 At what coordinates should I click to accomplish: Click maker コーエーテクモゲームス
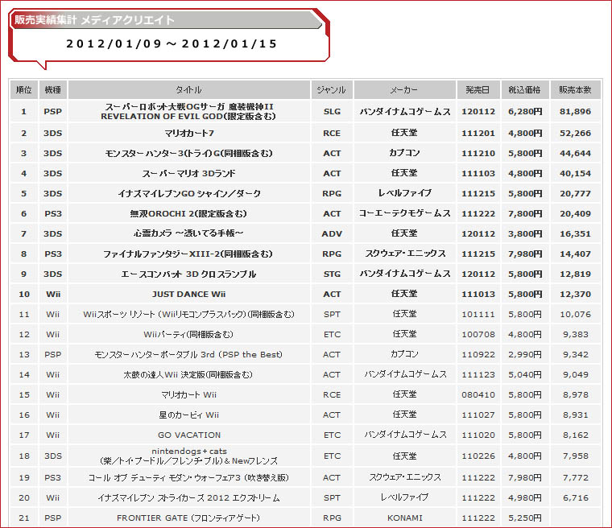(x=405, y=213)
